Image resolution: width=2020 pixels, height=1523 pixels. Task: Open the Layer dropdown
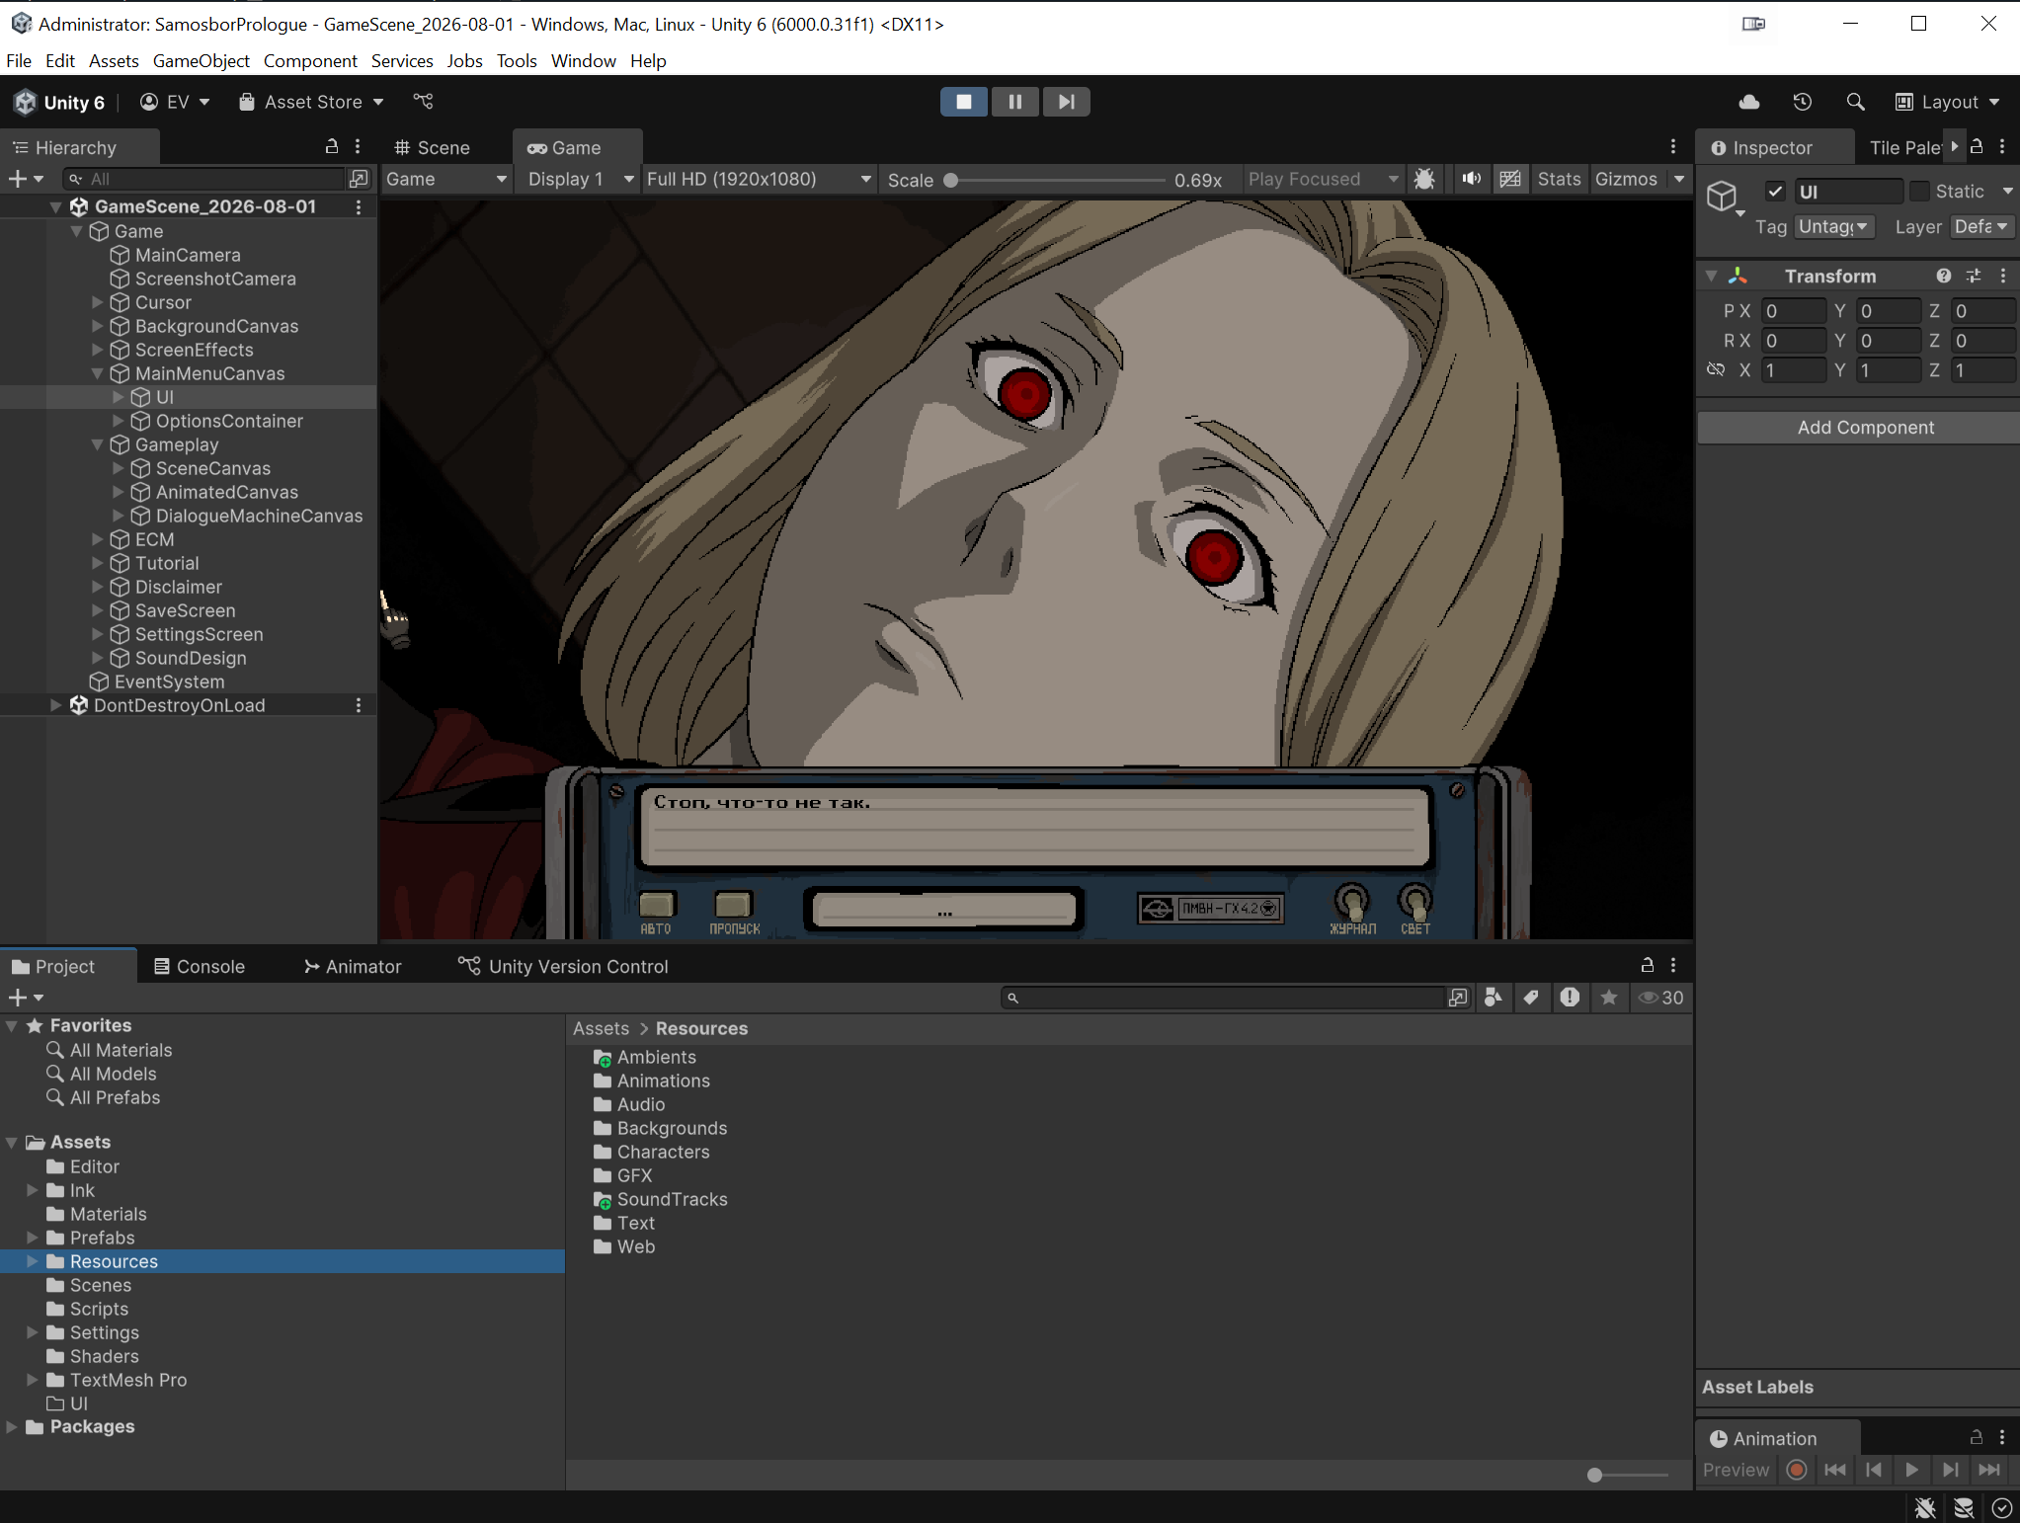1982,226
